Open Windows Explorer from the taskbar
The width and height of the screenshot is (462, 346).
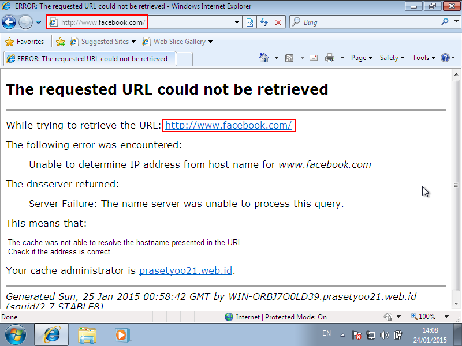(87, 335)
